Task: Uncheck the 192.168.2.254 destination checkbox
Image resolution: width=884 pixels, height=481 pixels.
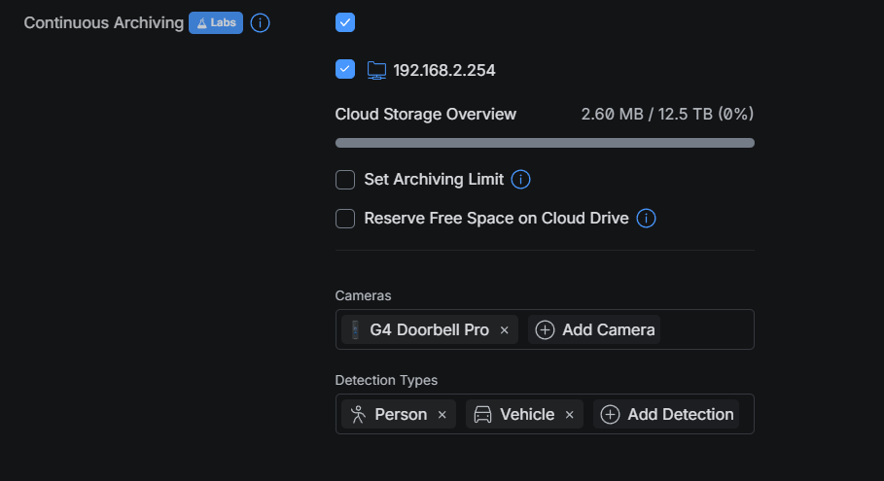Action: coord(345,69)
